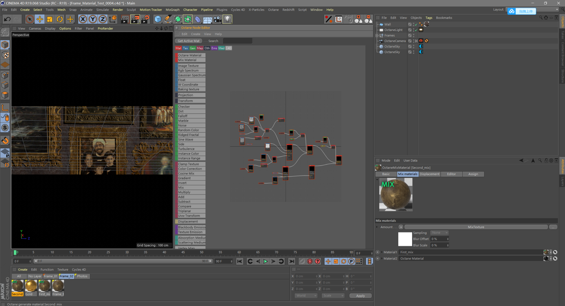This screenshot has height=306, width=565.
Task: Play the animation forward
Action: click(x=266, y=261)
